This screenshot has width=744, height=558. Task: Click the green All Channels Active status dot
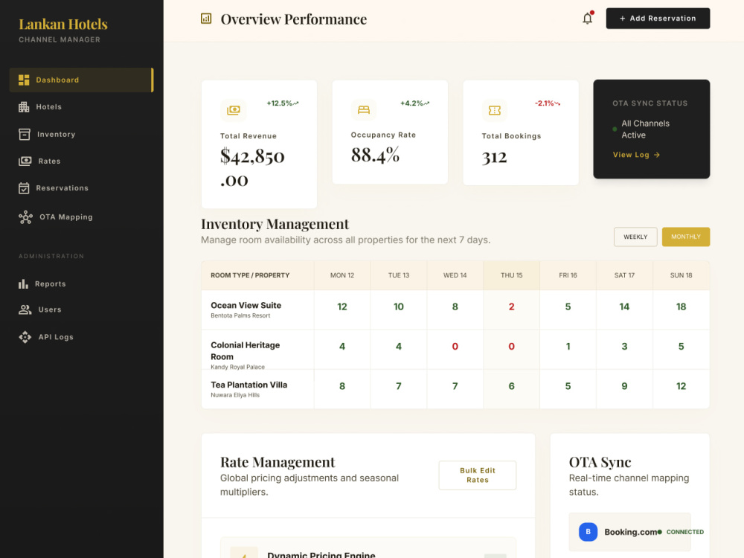[615, 129]
